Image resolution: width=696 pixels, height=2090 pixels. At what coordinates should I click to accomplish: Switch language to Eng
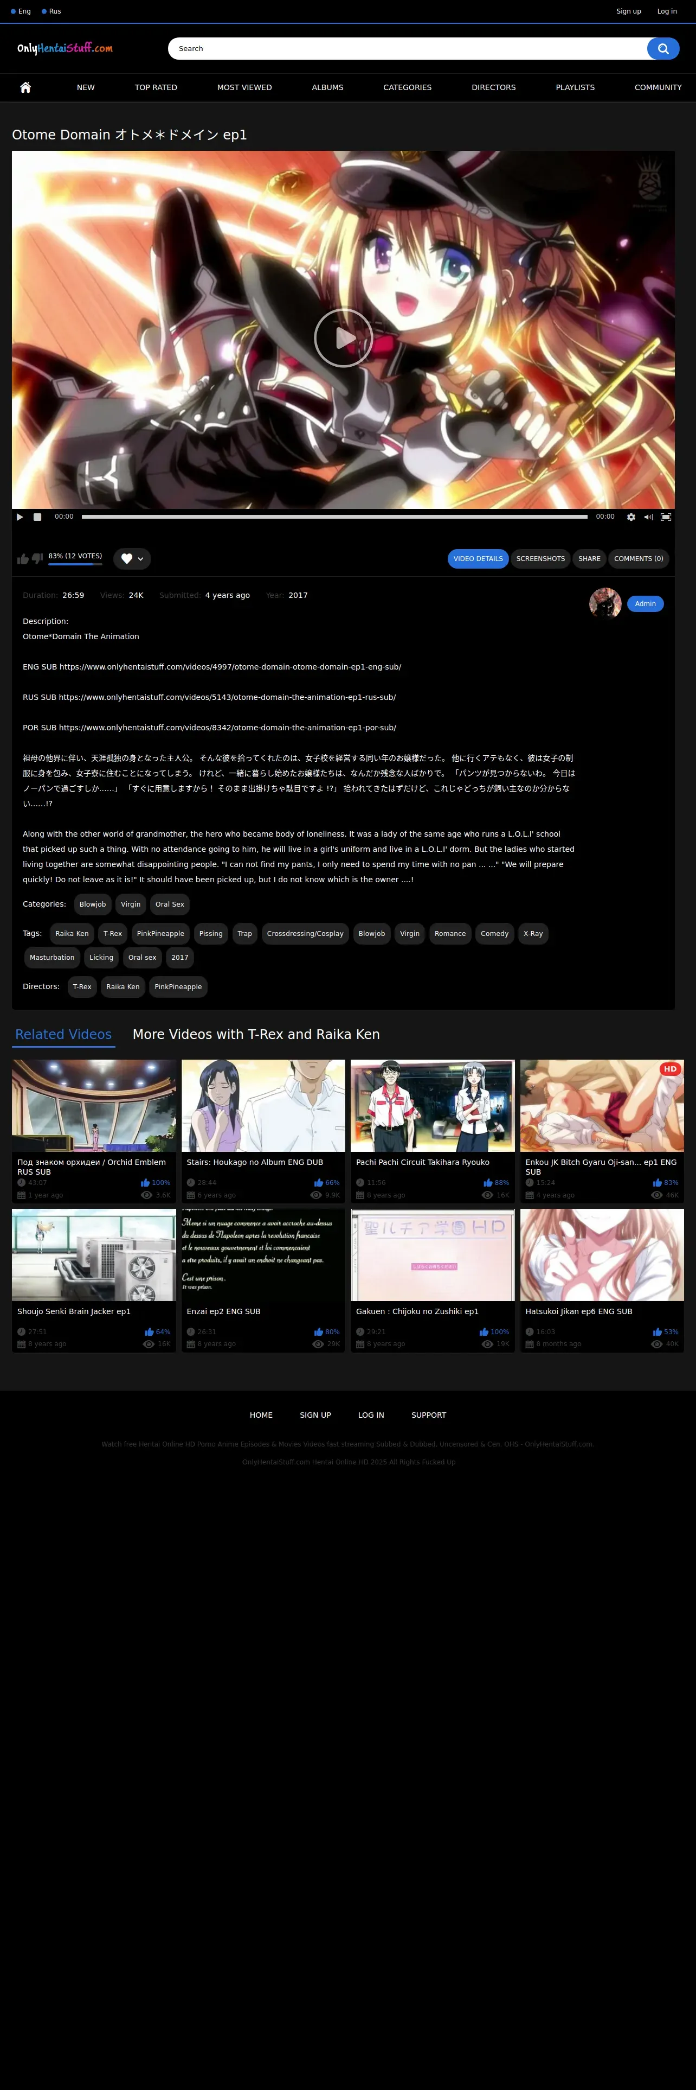[x=21, y=11]
